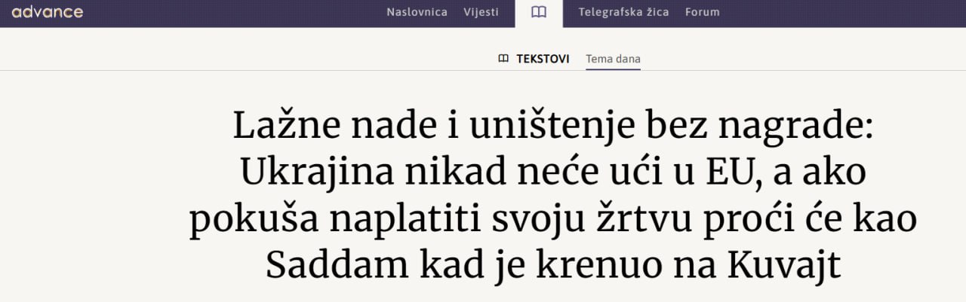Open the Vijesti section
Viewport: 966px width, 302px height.
pos(481,12)
